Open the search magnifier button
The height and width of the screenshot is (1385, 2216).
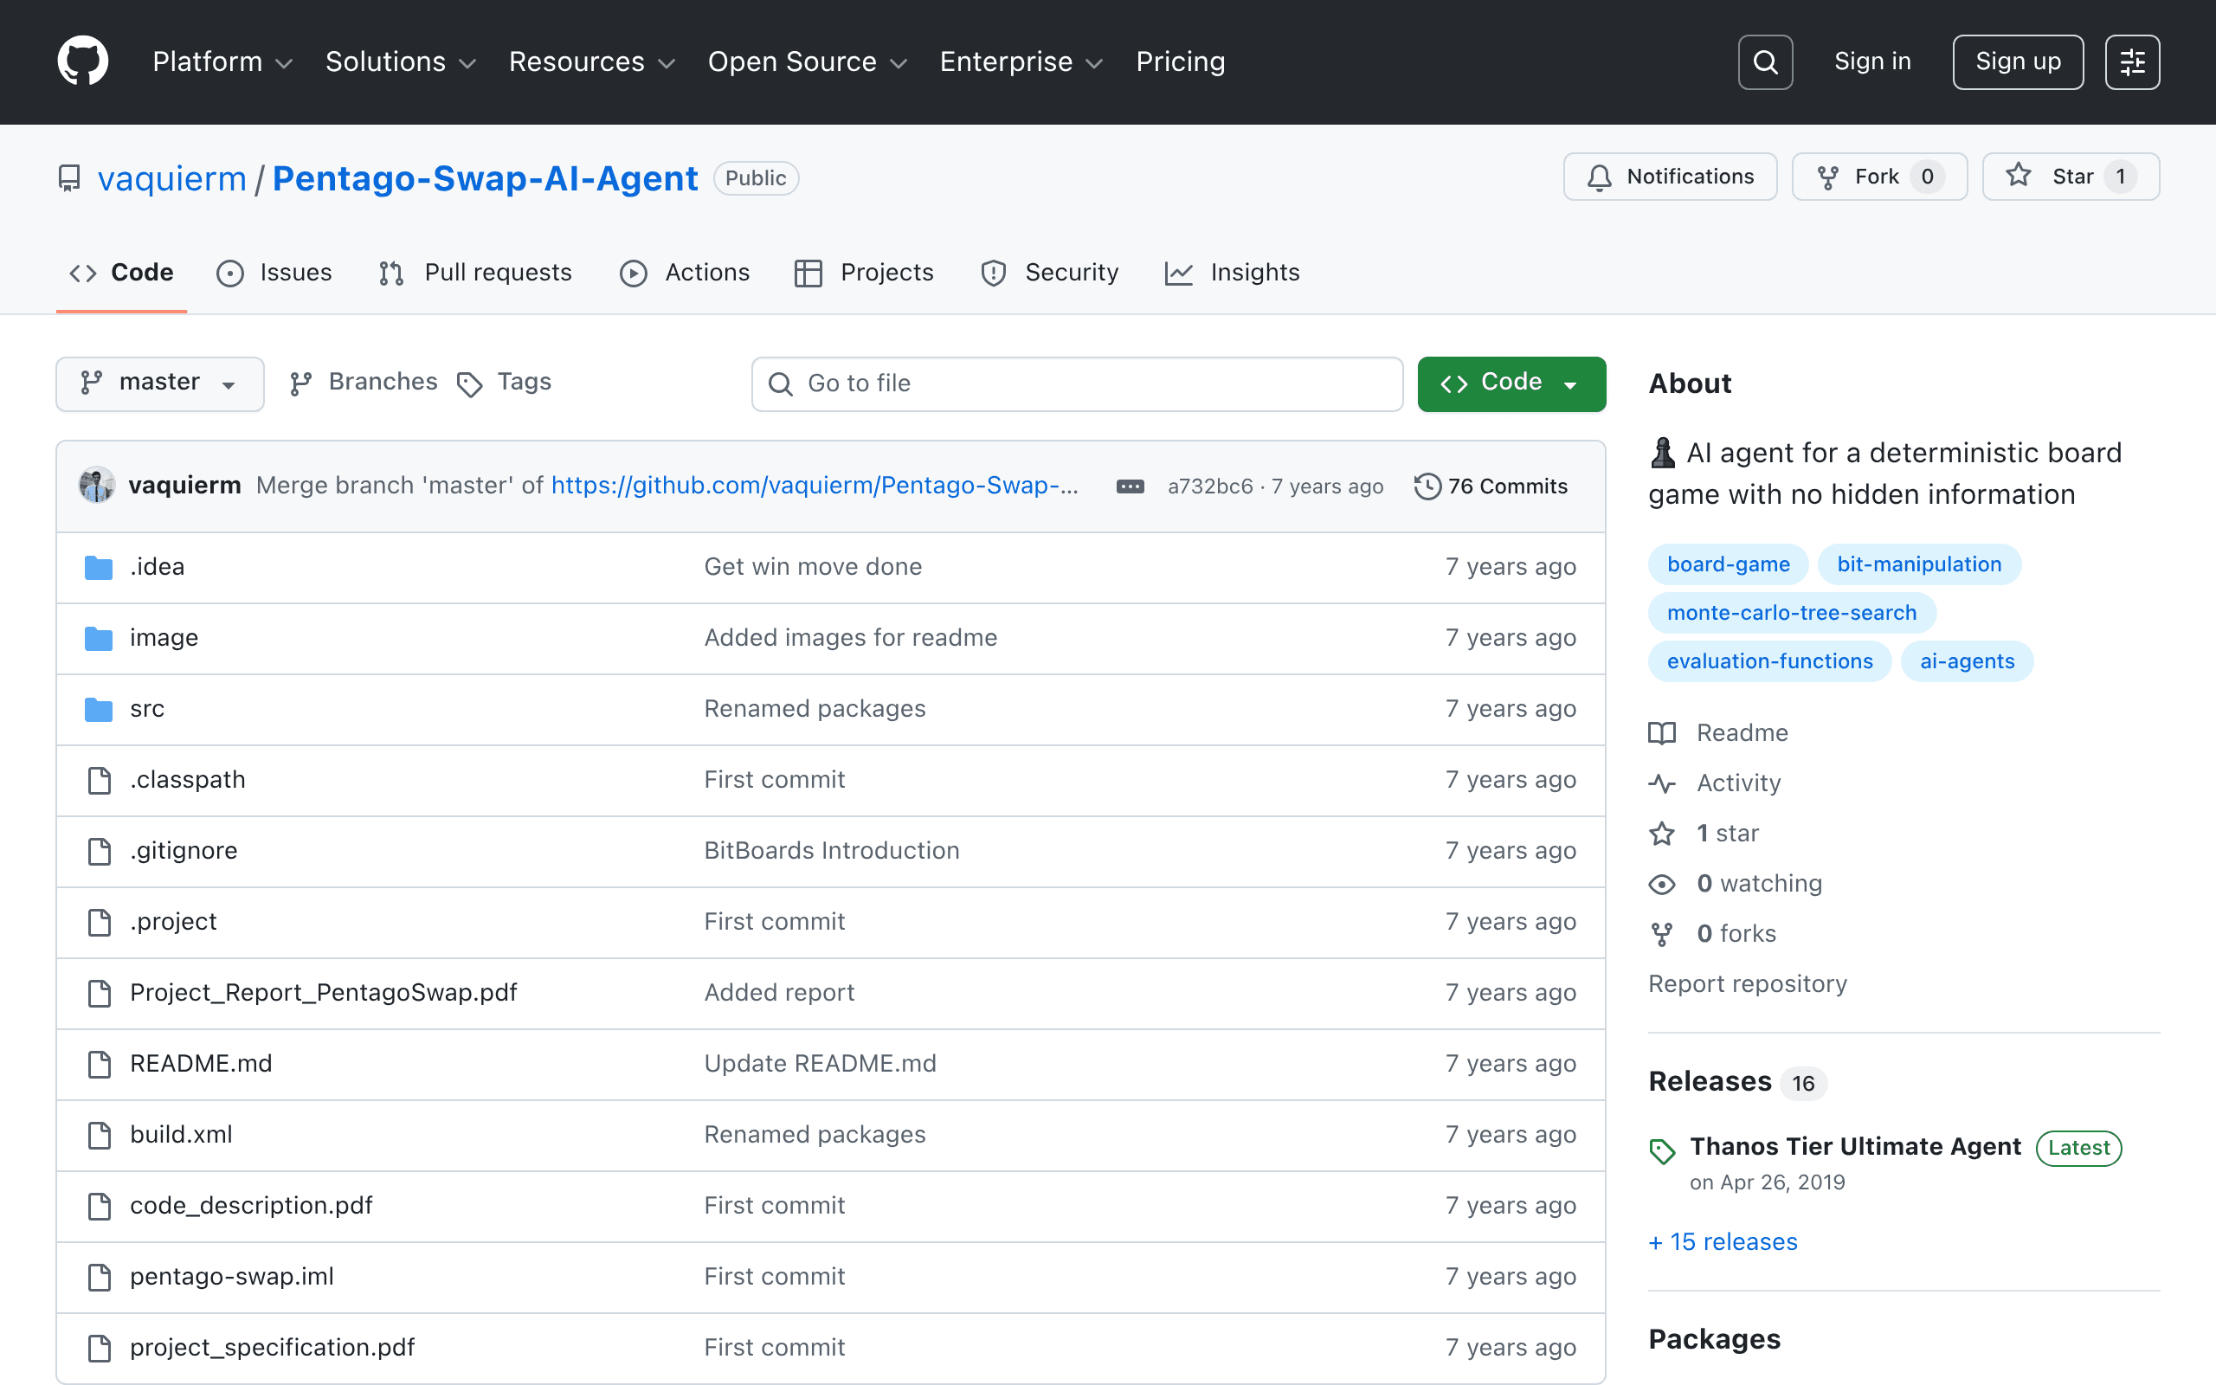point(1764,62)
